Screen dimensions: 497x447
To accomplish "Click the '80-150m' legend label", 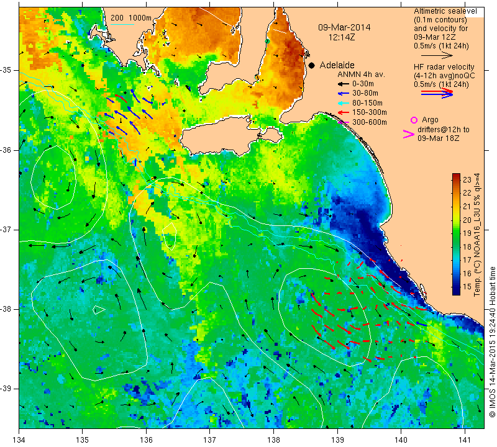I will pyautogui.click(x=367, y=103).
